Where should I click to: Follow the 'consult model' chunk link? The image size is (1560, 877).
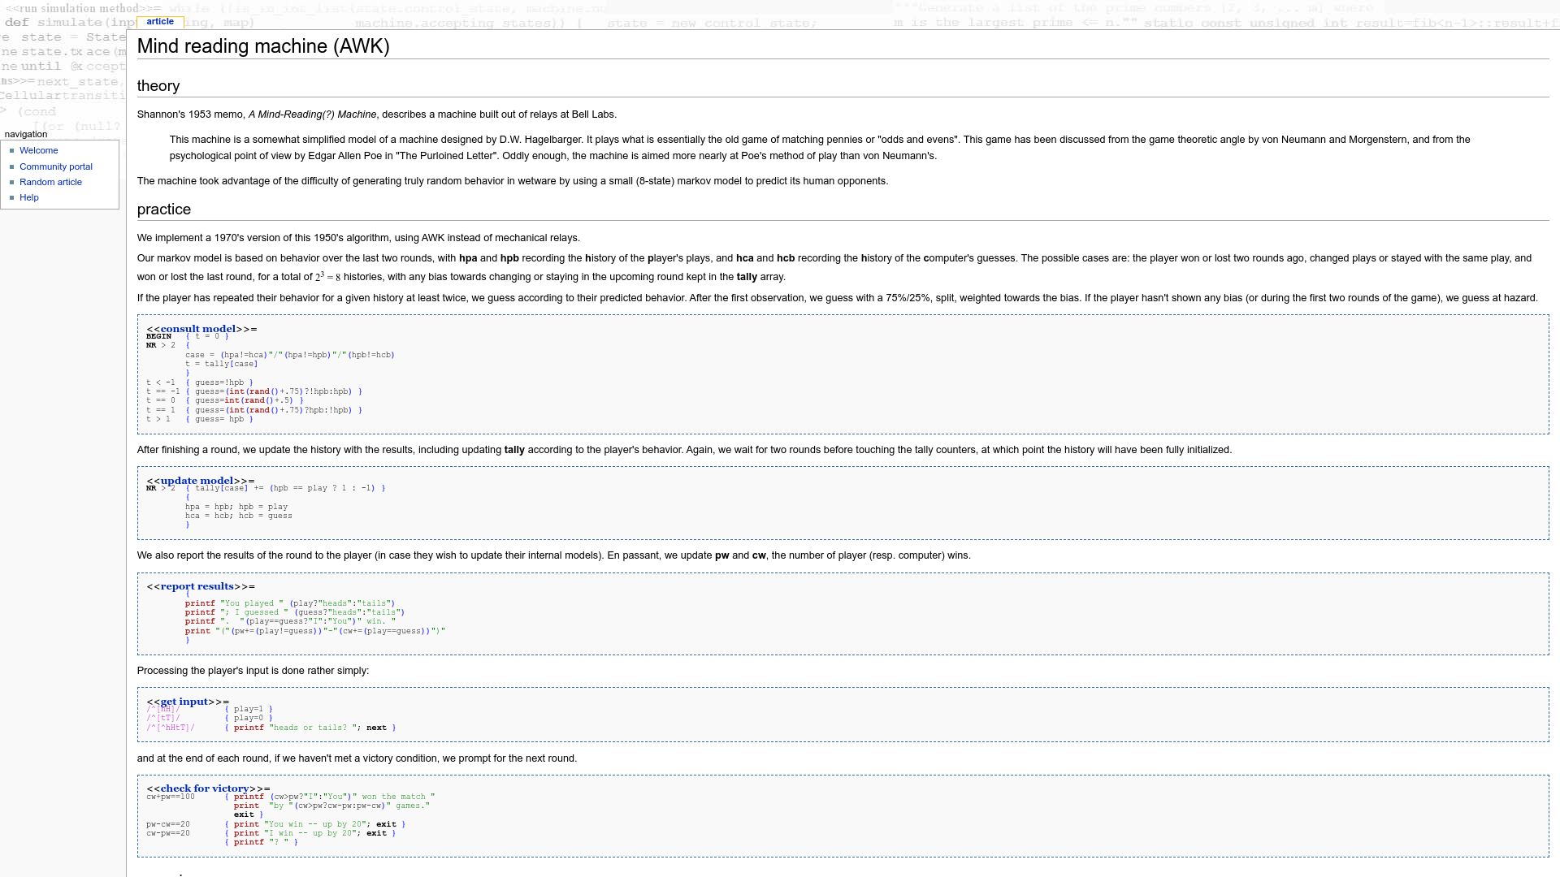198,329
